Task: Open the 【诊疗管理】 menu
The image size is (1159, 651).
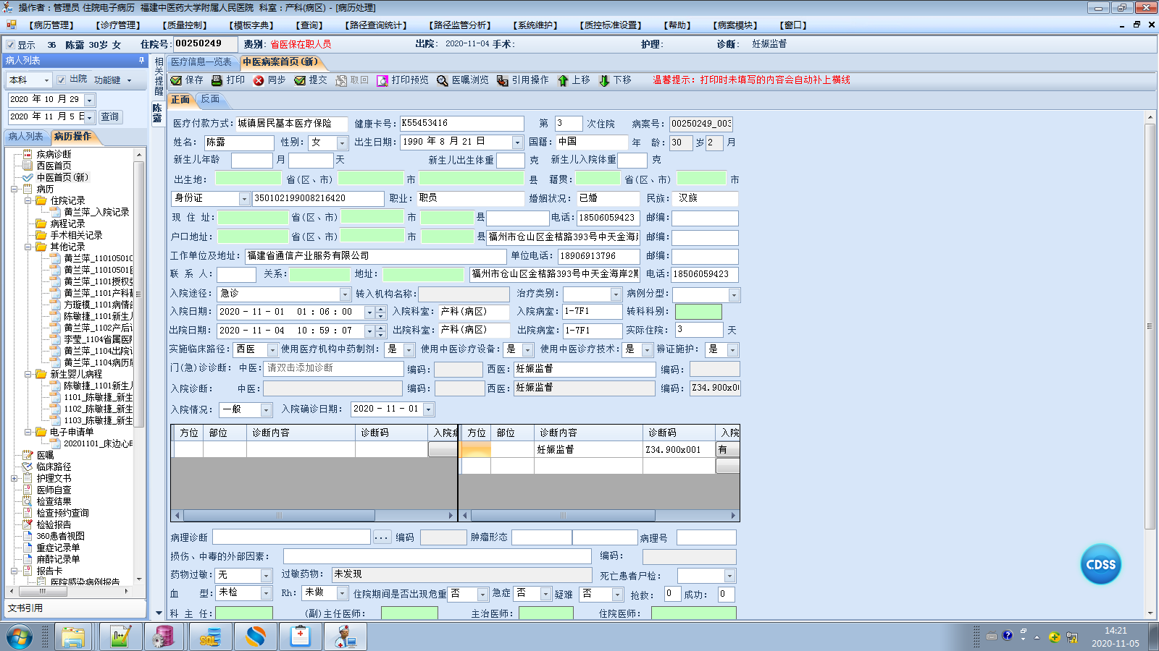Action: (x=118, y=25)
